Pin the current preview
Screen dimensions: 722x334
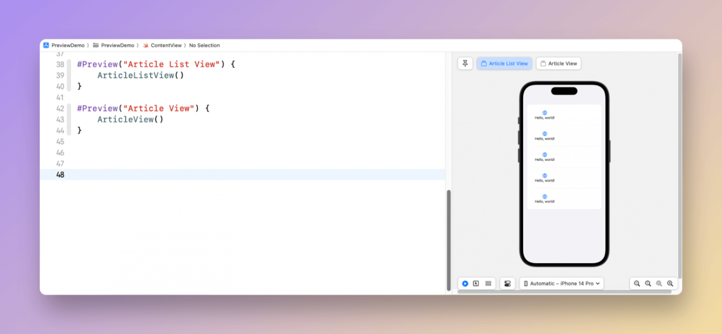click(x=465, y=63)
